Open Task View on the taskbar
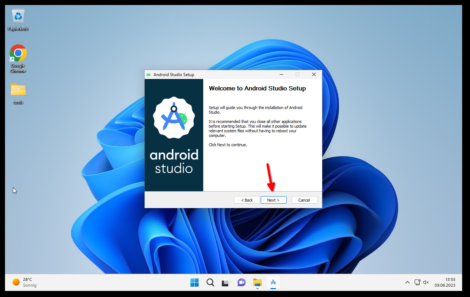 pyautogui.click(x=226, y=282)
